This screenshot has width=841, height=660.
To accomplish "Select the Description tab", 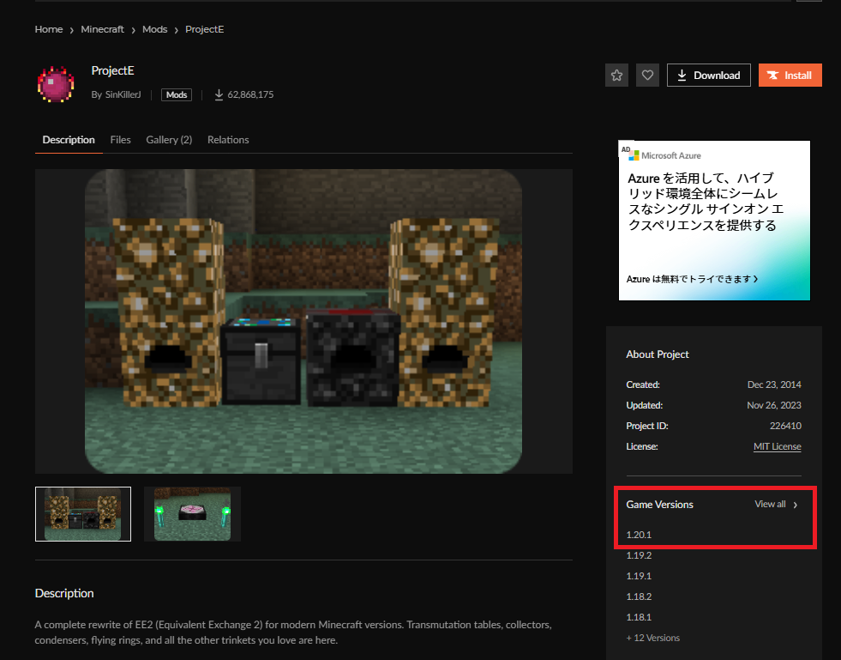I will (x=69, y=140).
